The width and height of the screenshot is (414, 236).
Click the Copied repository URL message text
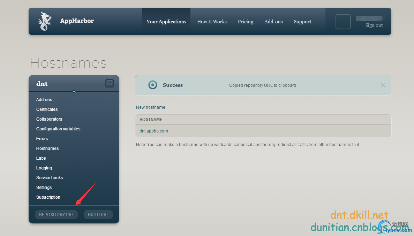pos(262,85)
